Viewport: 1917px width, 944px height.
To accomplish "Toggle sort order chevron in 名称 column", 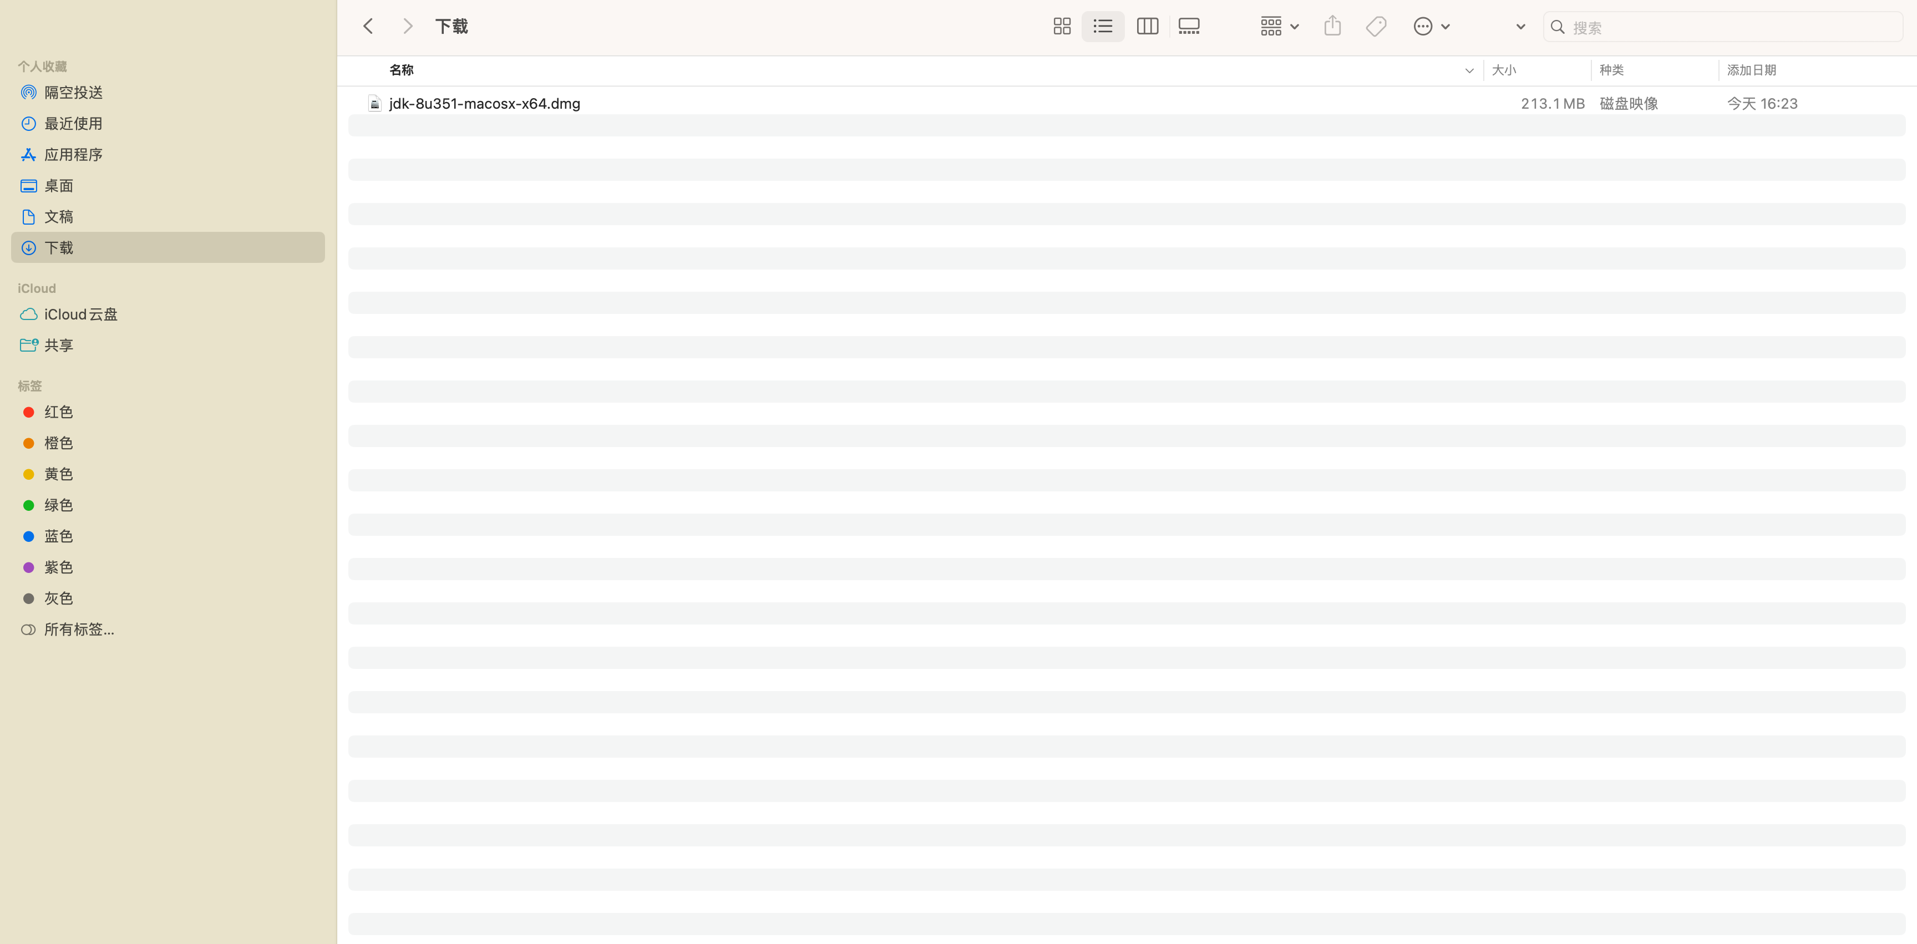I will click(1469, 70).
